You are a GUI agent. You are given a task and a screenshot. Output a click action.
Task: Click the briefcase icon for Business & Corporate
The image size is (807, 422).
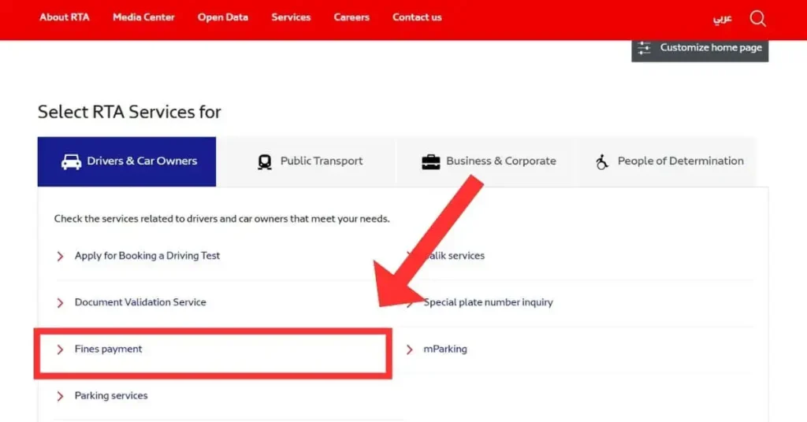tap(430, 161)
